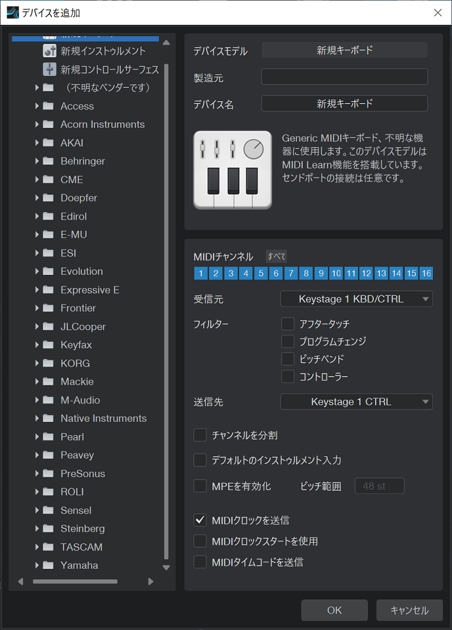Click the Studio One app icon in title bar
The height and width of the screenshot is (630, 452).
point(13,13)
